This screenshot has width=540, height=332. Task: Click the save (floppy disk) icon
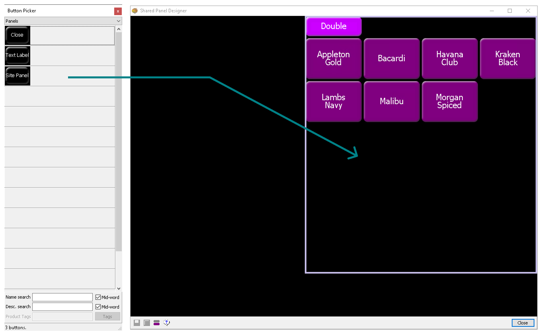pos(137,323)
